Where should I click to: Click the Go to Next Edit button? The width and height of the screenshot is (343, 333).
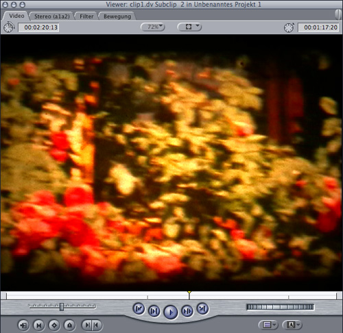coord(202,309)
